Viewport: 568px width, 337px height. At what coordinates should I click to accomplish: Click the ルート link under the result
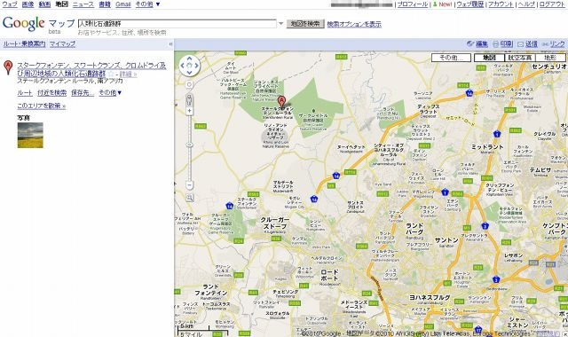tap(25, 92)
